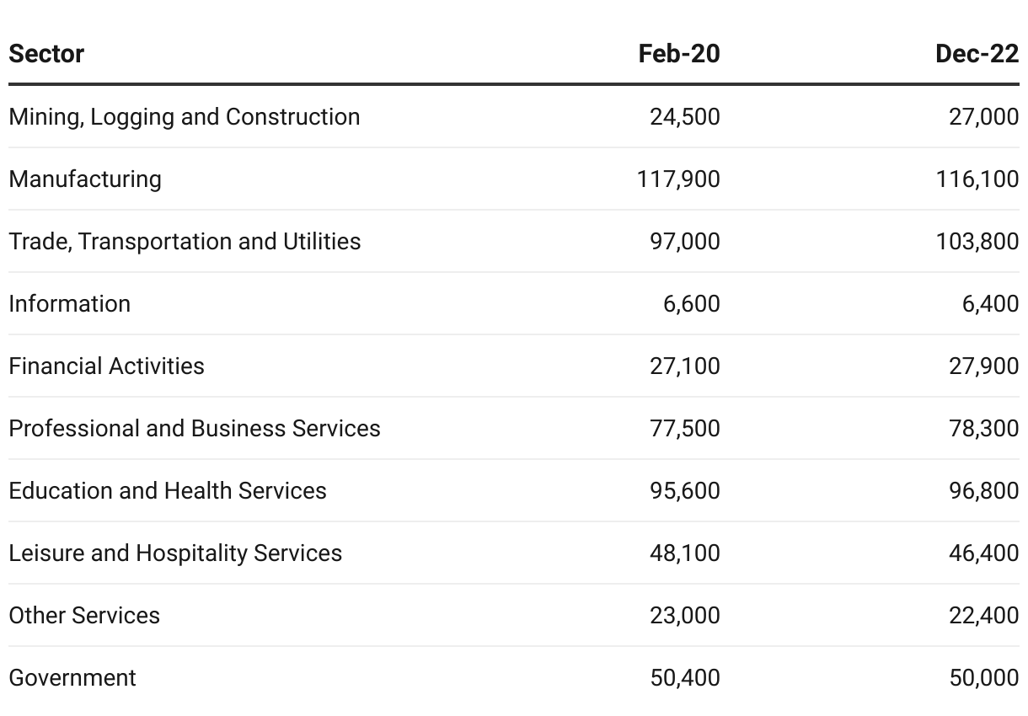Viewport: 1028px width, 716px height.
Task: Select the Manufacturing row label
Action: click(x=85, y=179)
